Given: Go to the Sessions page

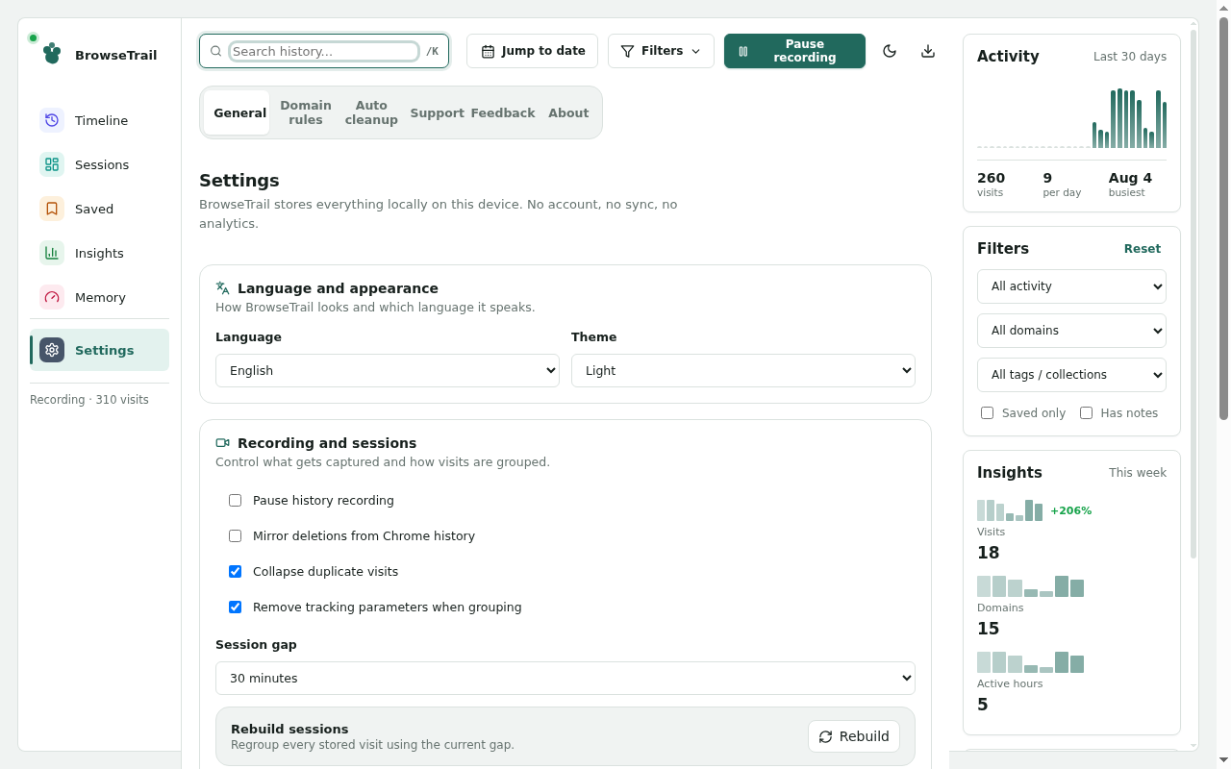Looking at the screenshot, I should click(x=100, y=164).
